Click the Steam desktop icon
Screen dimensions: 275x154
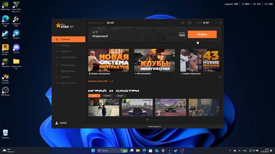tap(5, 34)
